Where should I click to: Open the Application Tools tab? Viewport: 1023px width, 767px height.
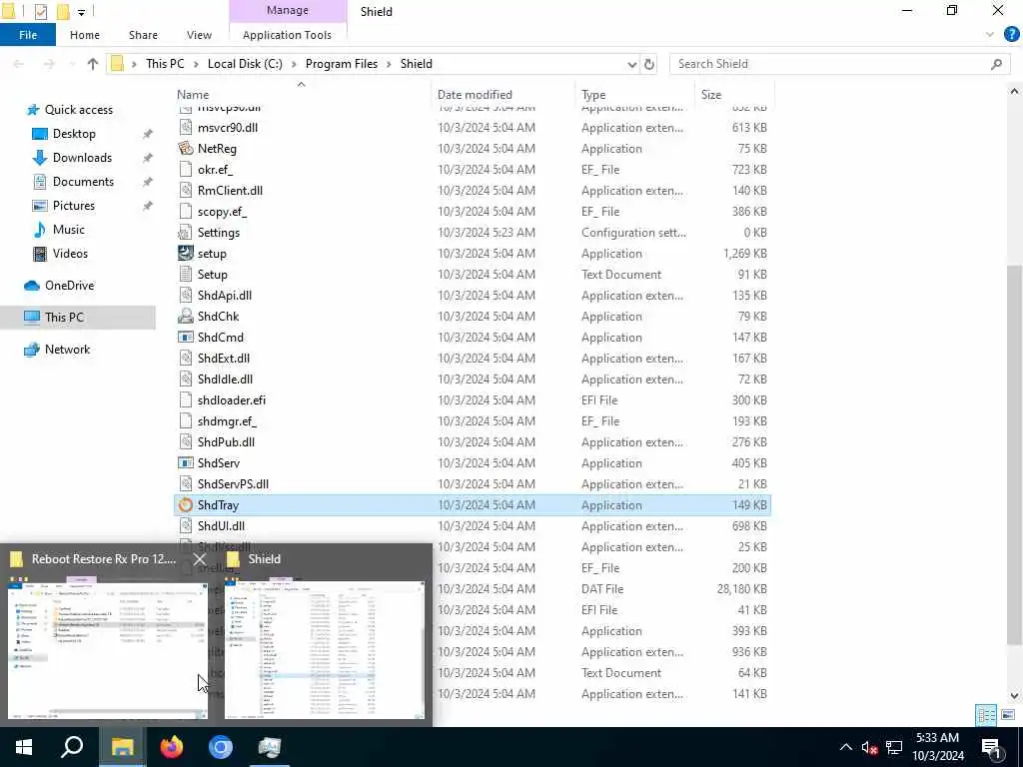pyautogui.click(x=287, y=35)
